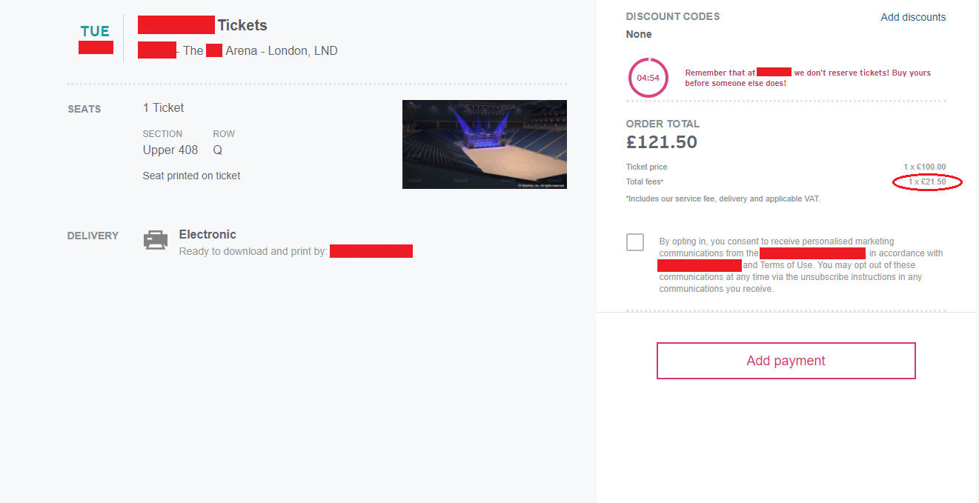The image size is (979, 503).
Task: Select the Upper 408 section text
Action: point(170,150)
